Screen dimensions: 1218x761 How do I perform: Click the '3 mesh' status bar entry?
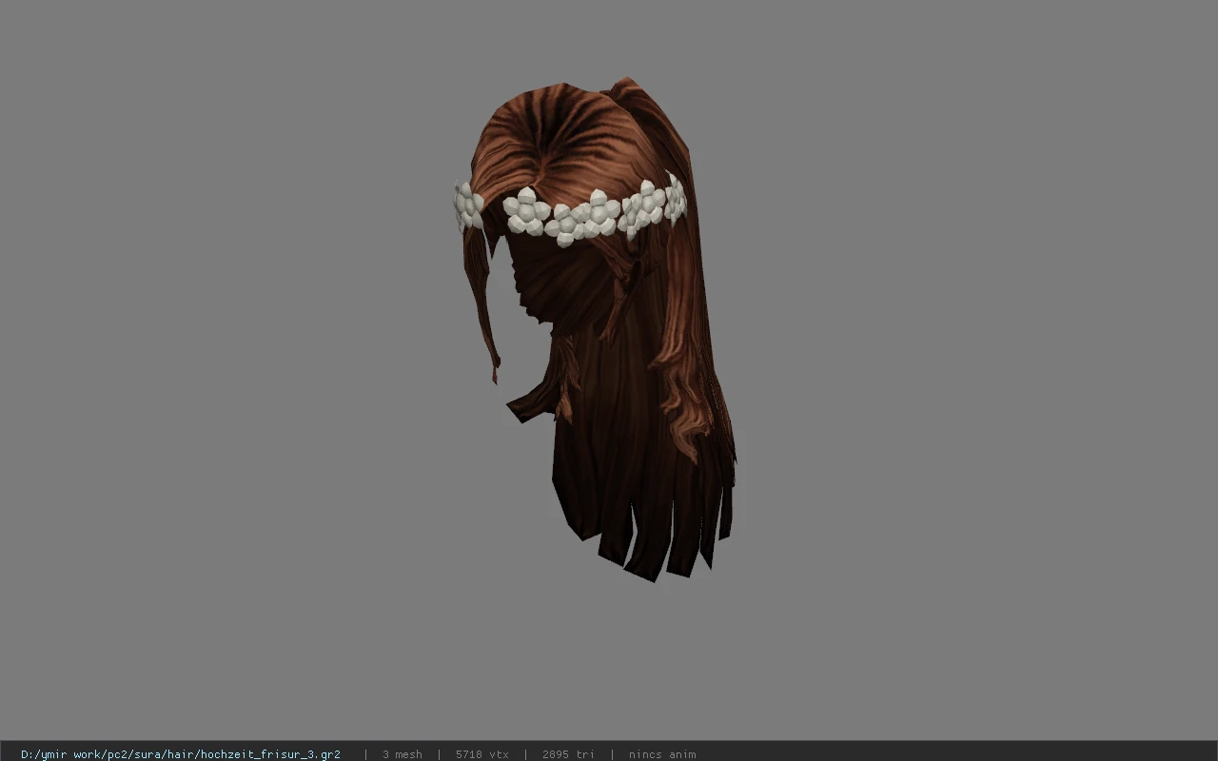[x=403, y=754]
